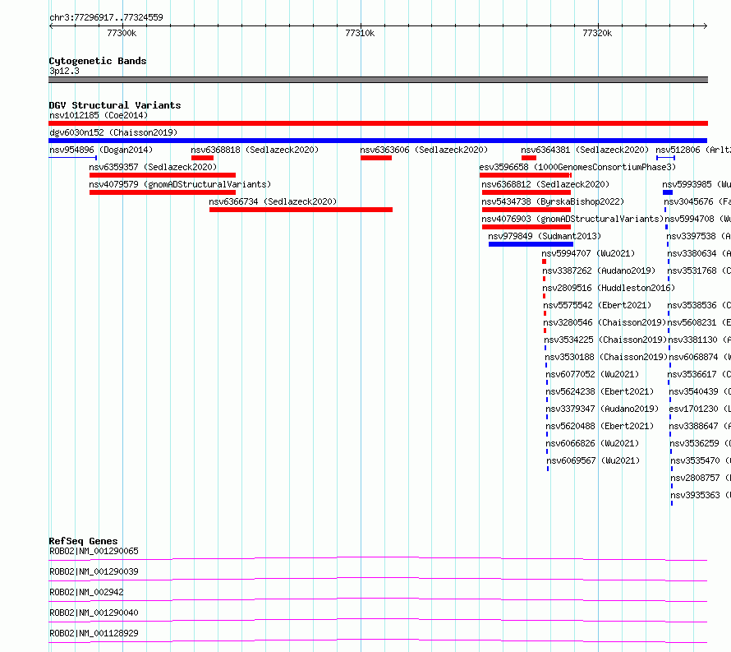Select nsv4079579 gnomADStructuralVariants label
731x652 pixels.
(x=180, y=184)
